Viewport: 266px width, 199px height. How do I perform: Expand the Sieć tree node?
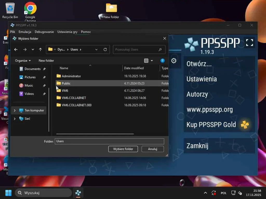pos(15,119)
